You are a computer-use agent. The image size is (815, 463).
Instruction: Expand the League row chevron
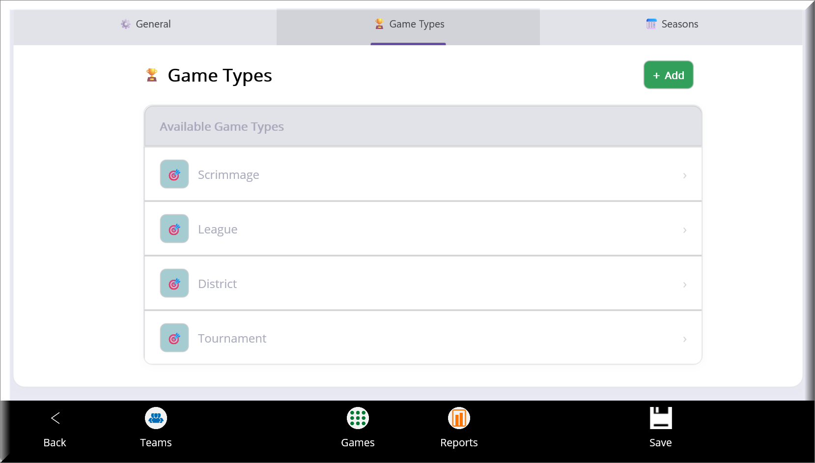point(684,230)
